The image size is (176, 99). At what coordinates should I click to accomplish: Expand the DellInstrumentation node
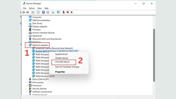[27, 20]
